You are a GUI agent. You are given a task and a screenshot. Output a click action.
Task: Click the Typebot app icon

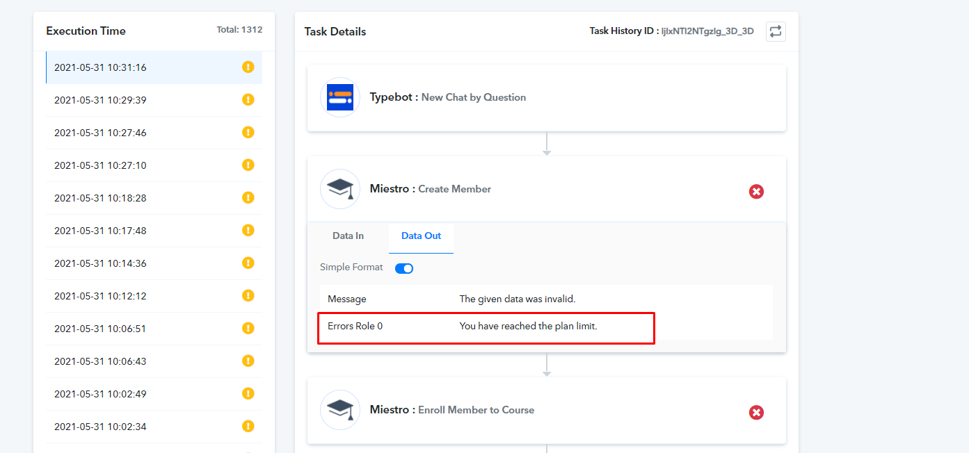coord(340,97)
